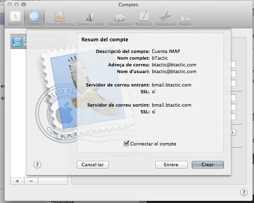Close the Comptes window

point(10,5)
